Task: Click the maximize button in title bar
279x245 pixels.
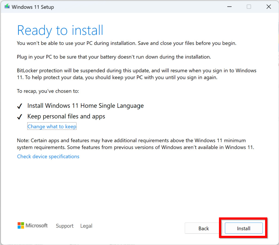Action: click(x=249, y=7)
